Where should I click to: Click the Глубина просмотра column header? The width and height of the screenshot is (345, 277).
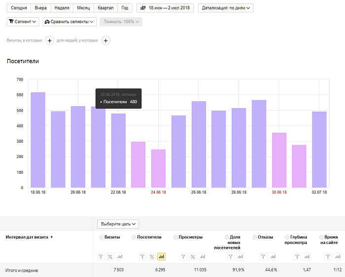[296, 240]
